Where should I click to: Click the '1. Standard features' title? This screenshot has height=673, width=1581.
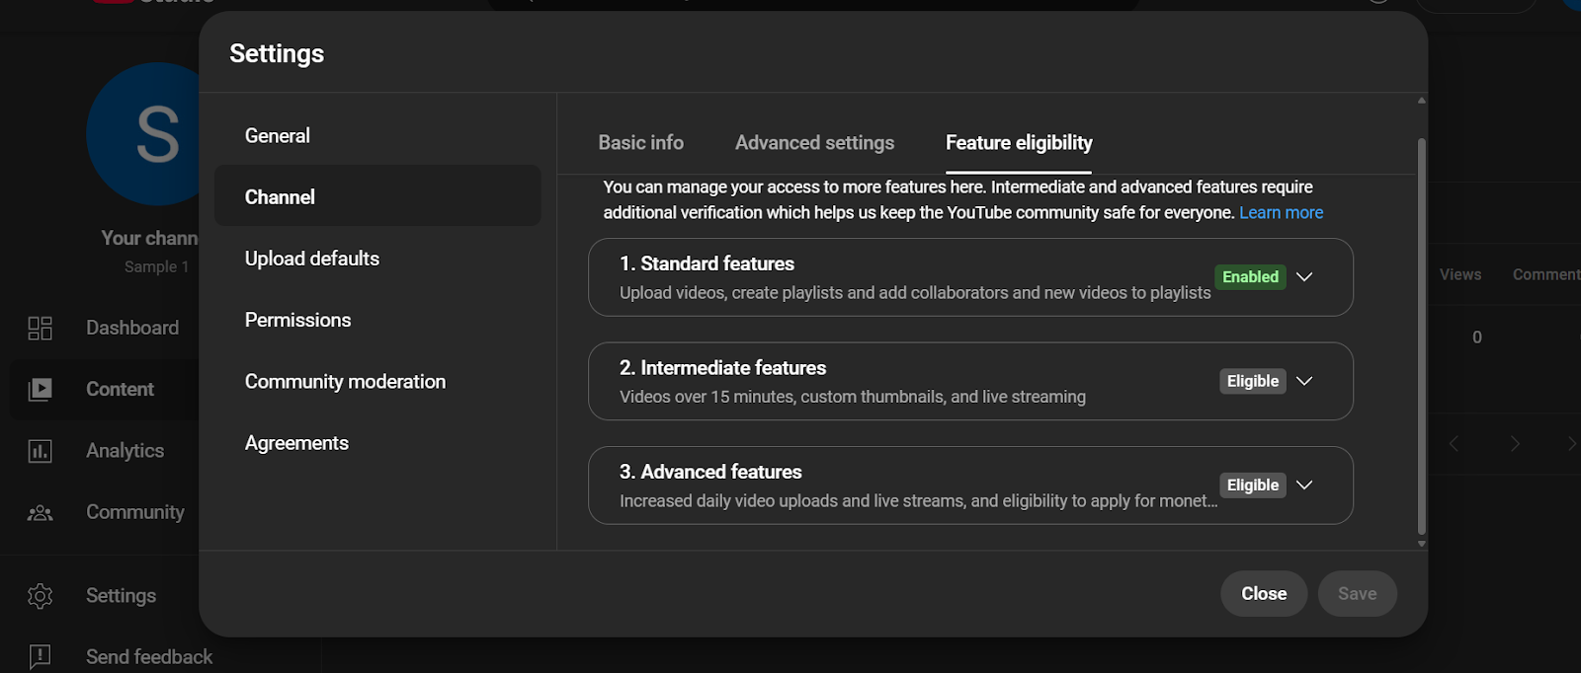coord(707,263)
